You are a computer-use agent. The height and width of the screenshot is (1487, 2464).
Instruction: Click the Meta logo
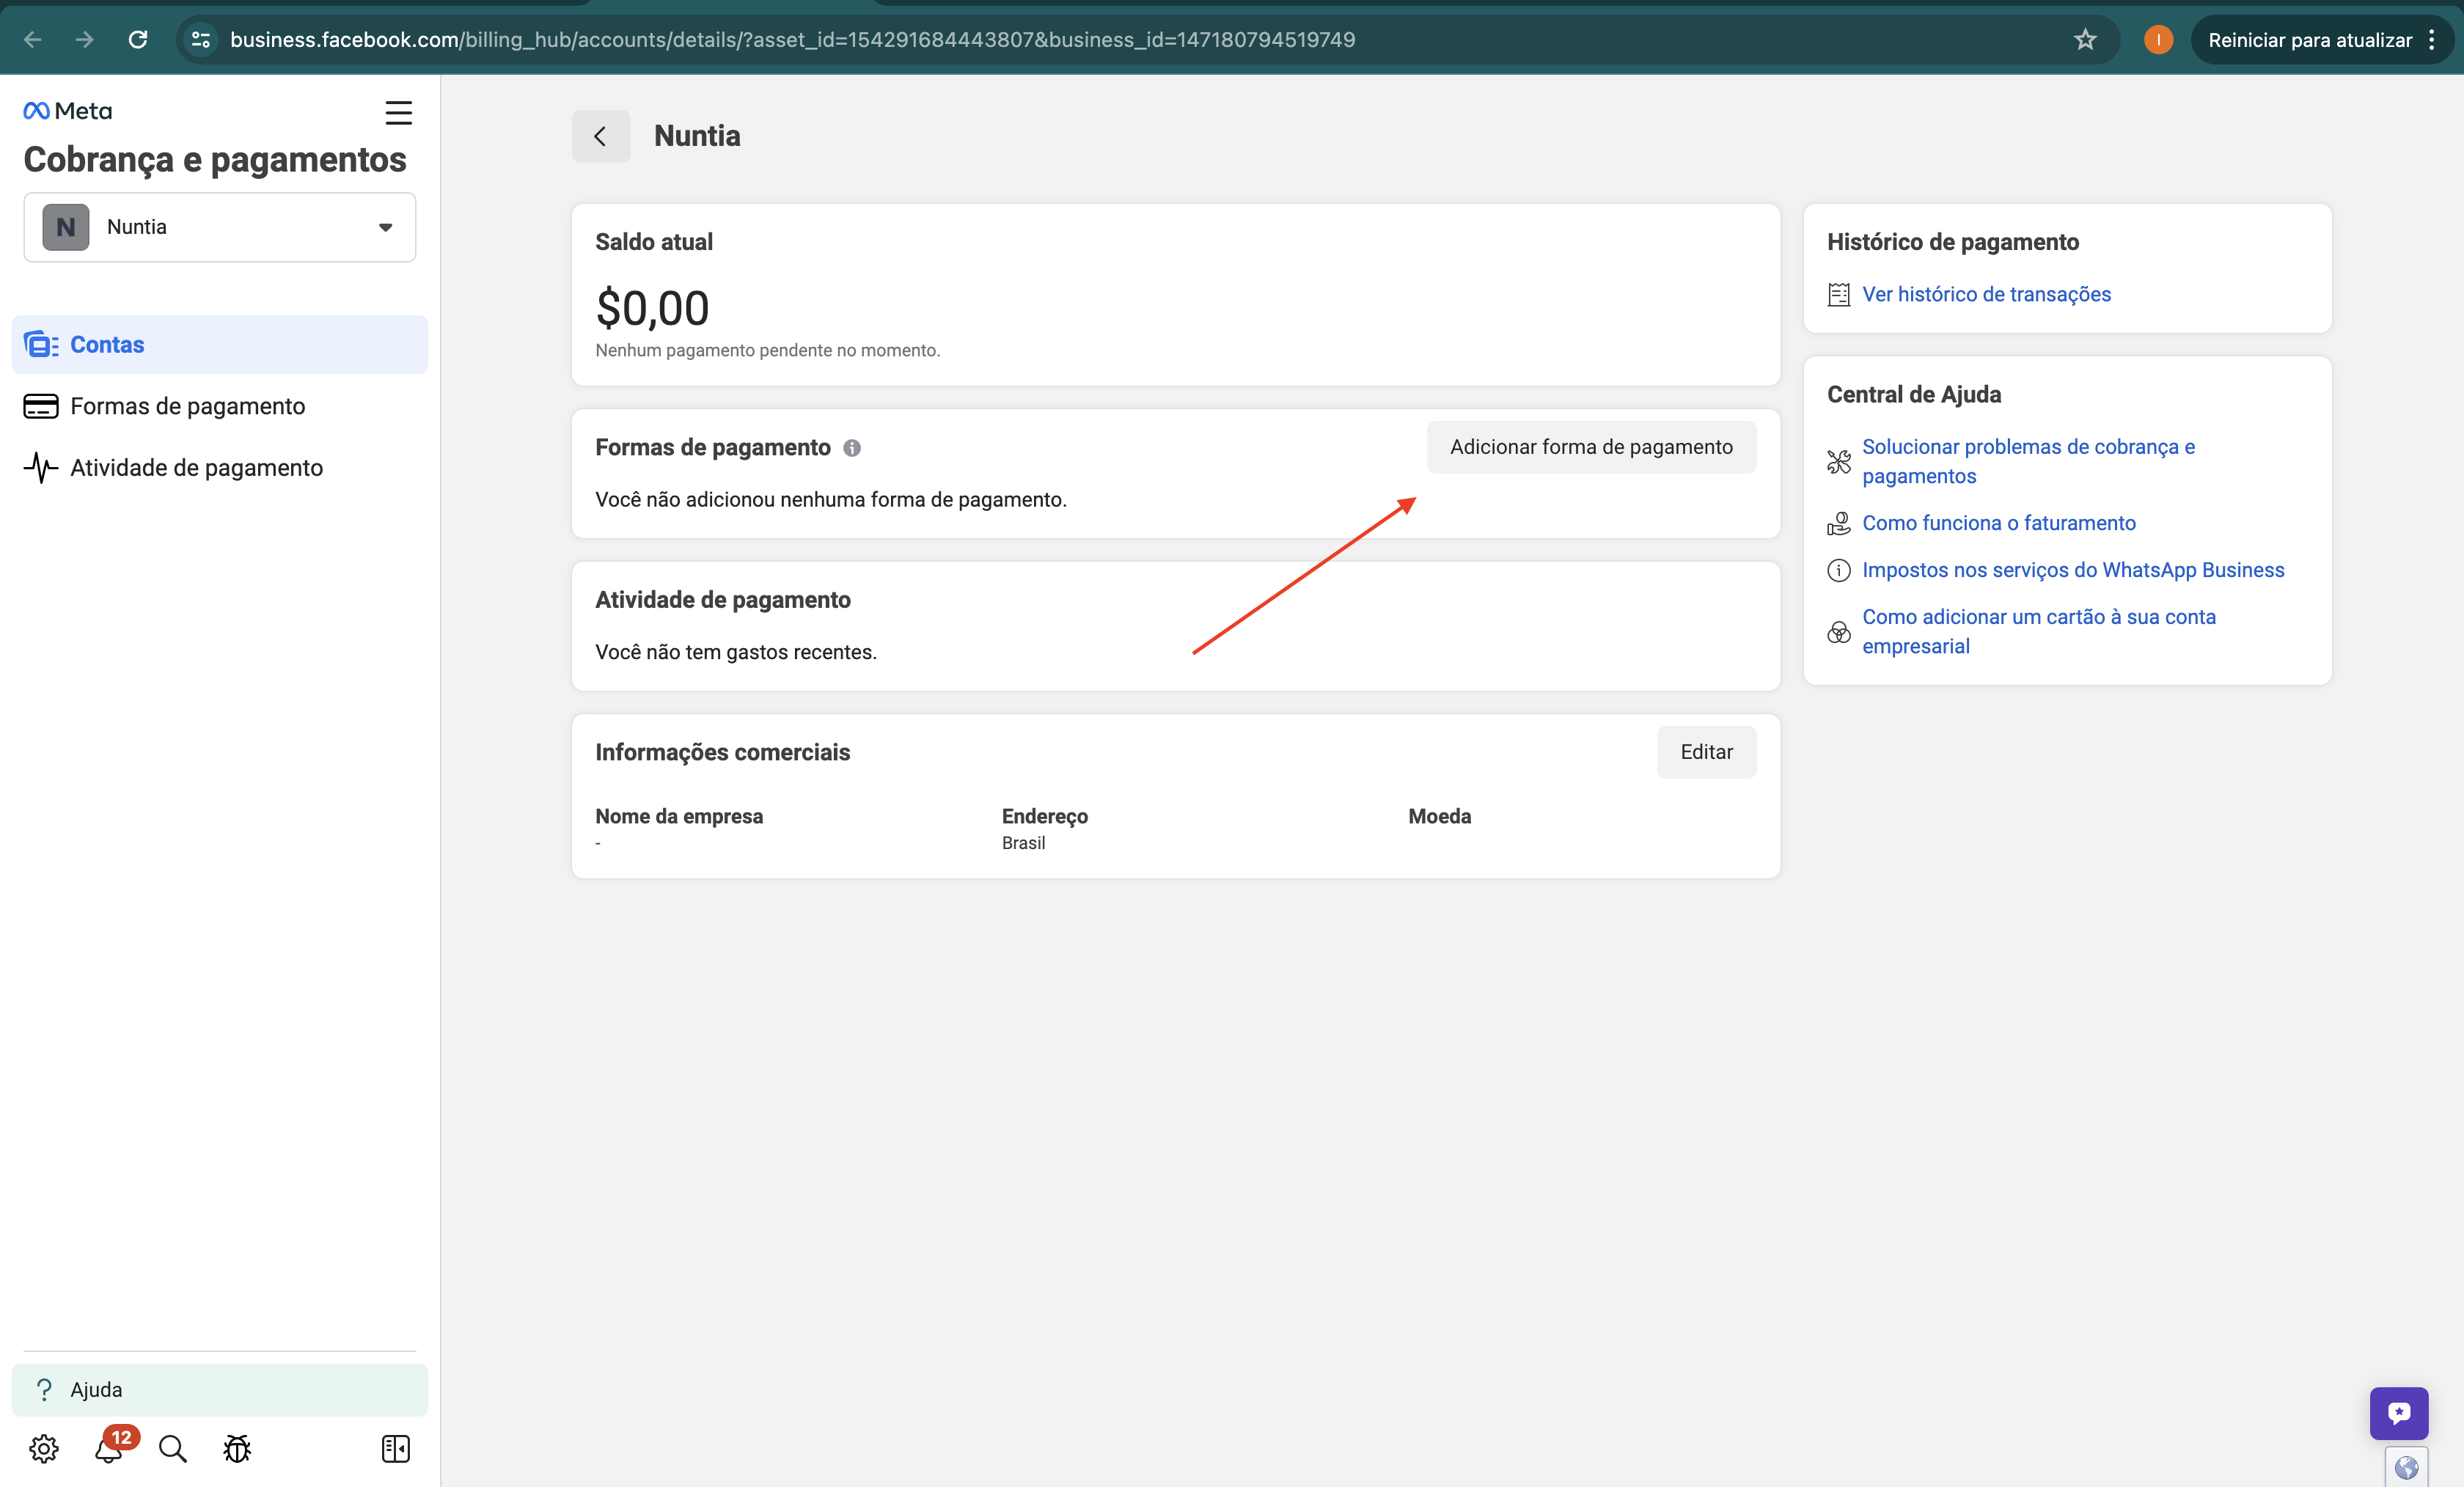(x=68, y=111)
